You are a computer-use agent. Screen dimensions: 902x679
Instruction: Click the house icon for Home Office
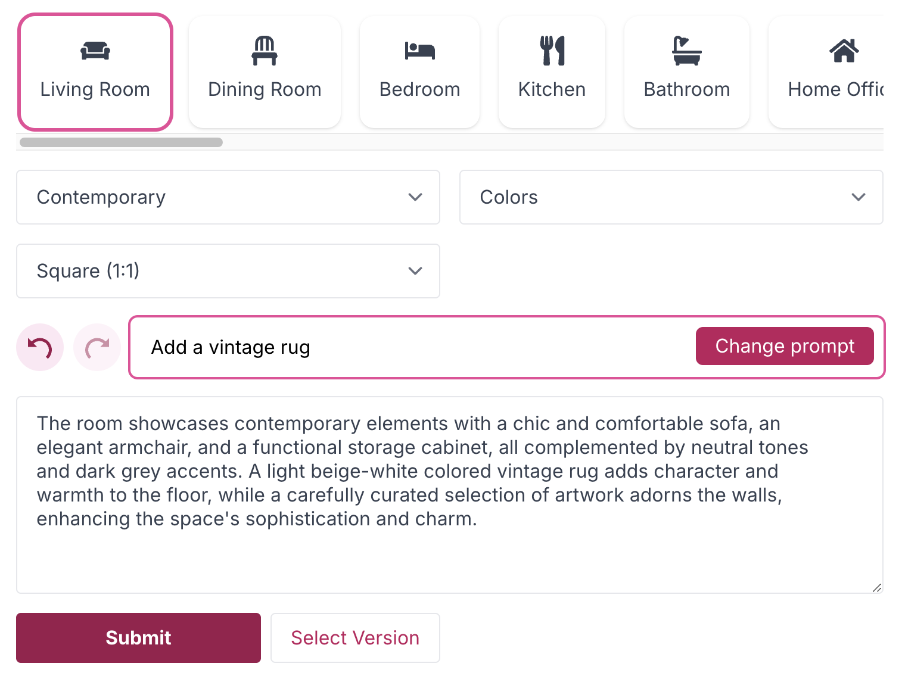[844, 51]
